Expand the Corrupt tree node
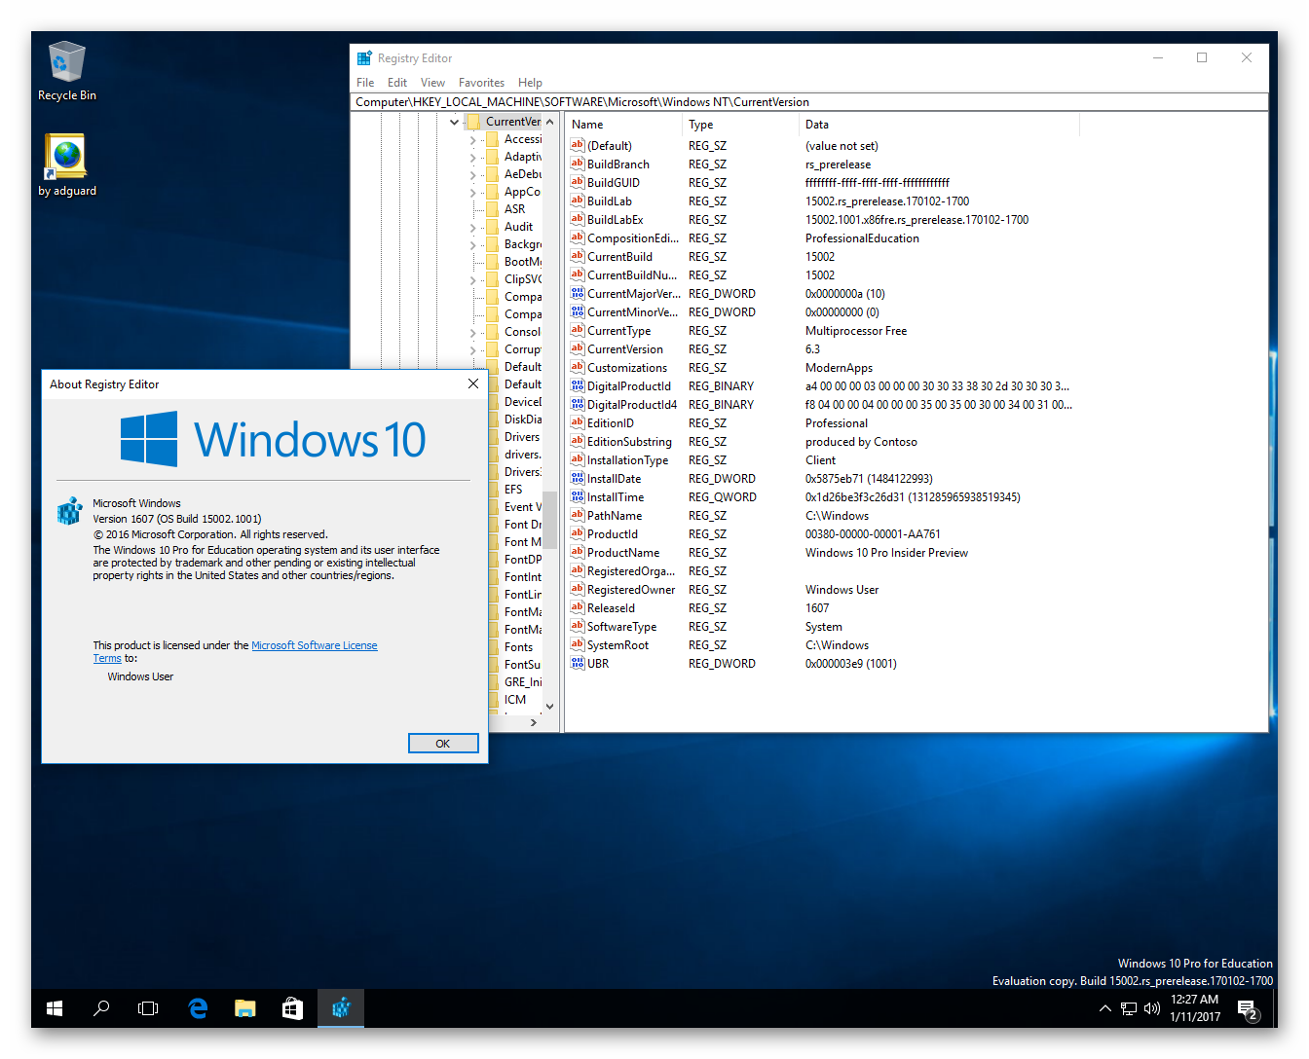Screen dimensions: 1309x1059 click(473, 350)
